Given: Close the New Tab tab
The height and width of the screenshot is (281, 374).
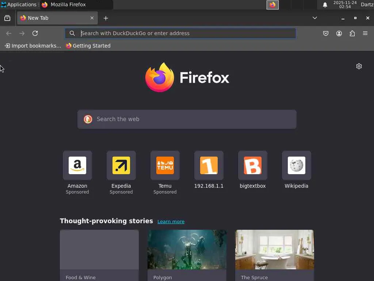Looking at the screenshot, I should 92,18.
